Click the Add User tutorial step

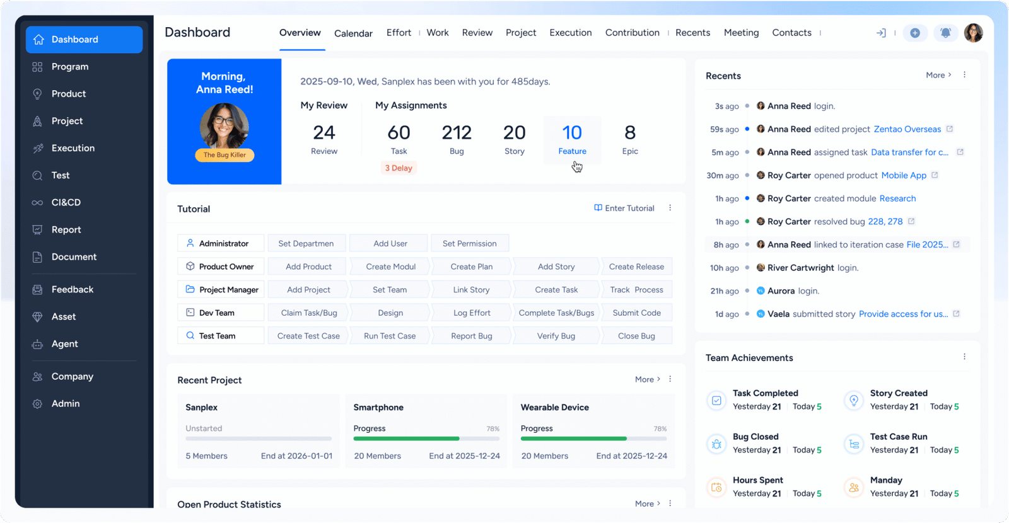coord(390,243)
